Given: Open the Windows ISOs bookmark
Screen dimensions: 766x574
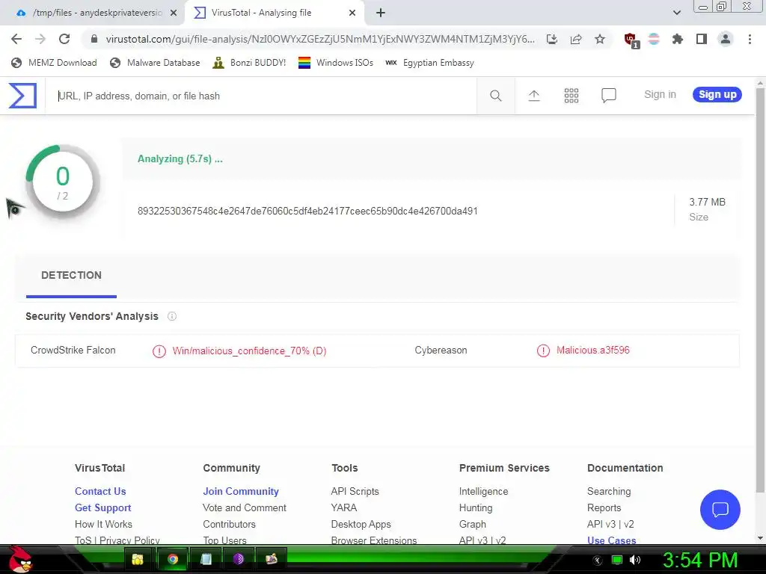Looking at the screenshot, I should (336, 63).
